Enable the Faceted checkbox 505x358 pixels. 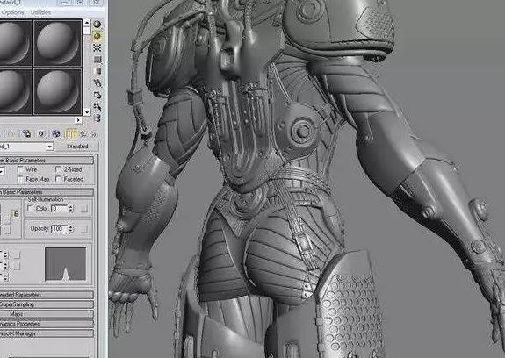(59, 179)
